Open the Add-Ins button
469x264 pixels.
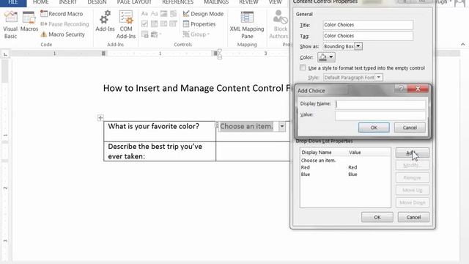105,21
